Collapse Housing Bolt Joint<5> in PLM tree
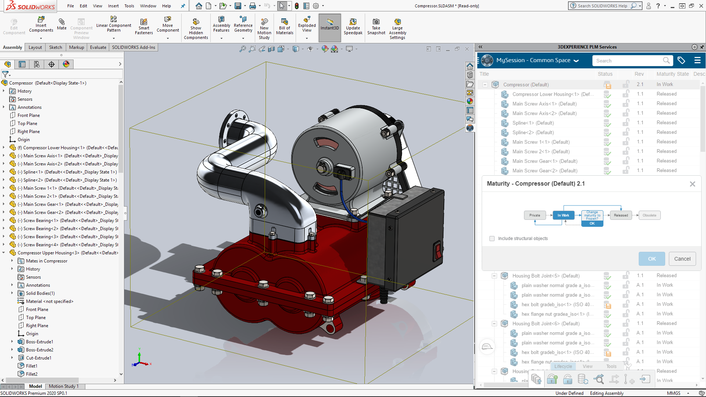 [x=494, y=276]
